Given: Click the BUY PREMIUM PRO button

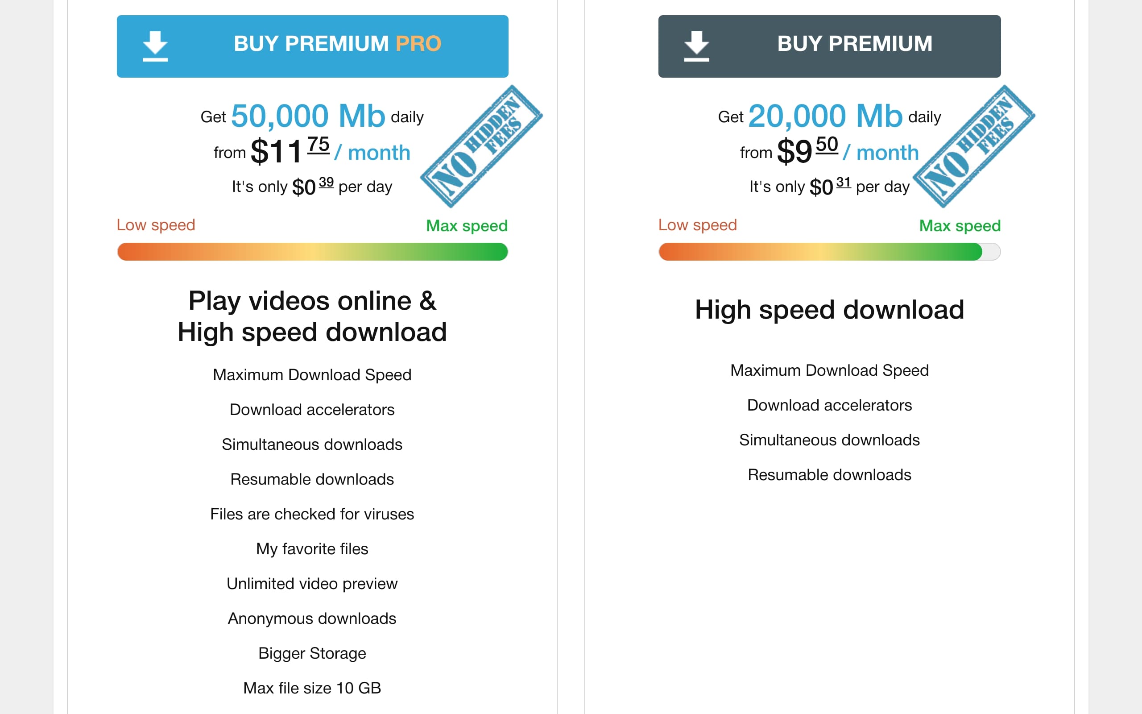Looking at the screenshot, I should (x=312, y=46).
